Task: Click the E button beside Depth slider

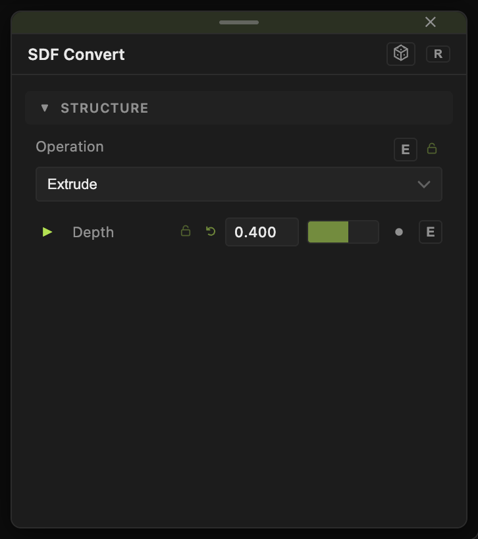Action: click(431, 232)
